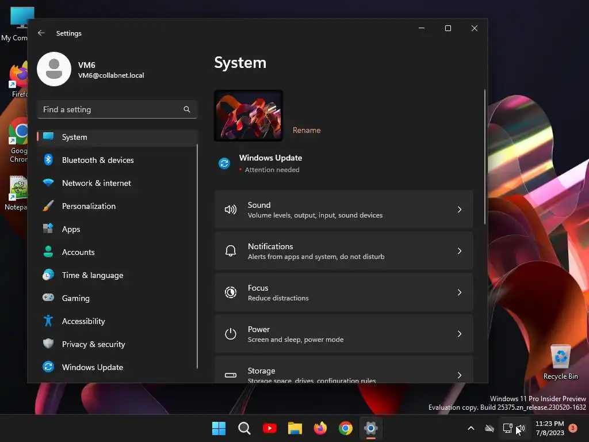Screen dimensions: 589x442
Task: Expand Focus settings chevron
Action: 460,292
